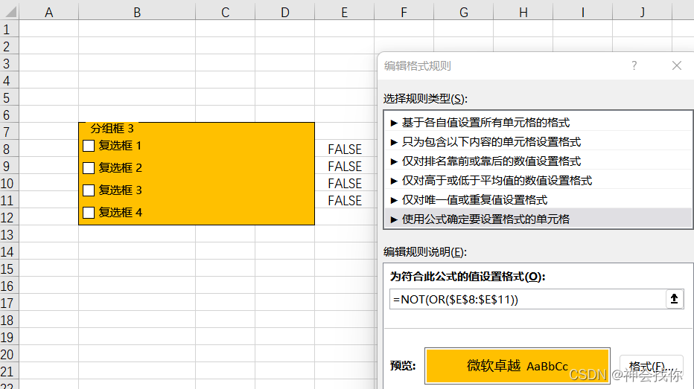Select the 分组框 3 group box label
The height and width of the screenshot is (389, 694).
(112, 129)
